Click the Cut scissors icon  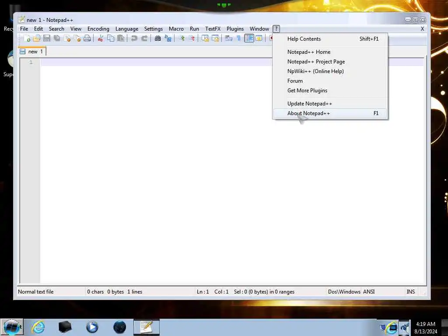[x=100, y=38]
